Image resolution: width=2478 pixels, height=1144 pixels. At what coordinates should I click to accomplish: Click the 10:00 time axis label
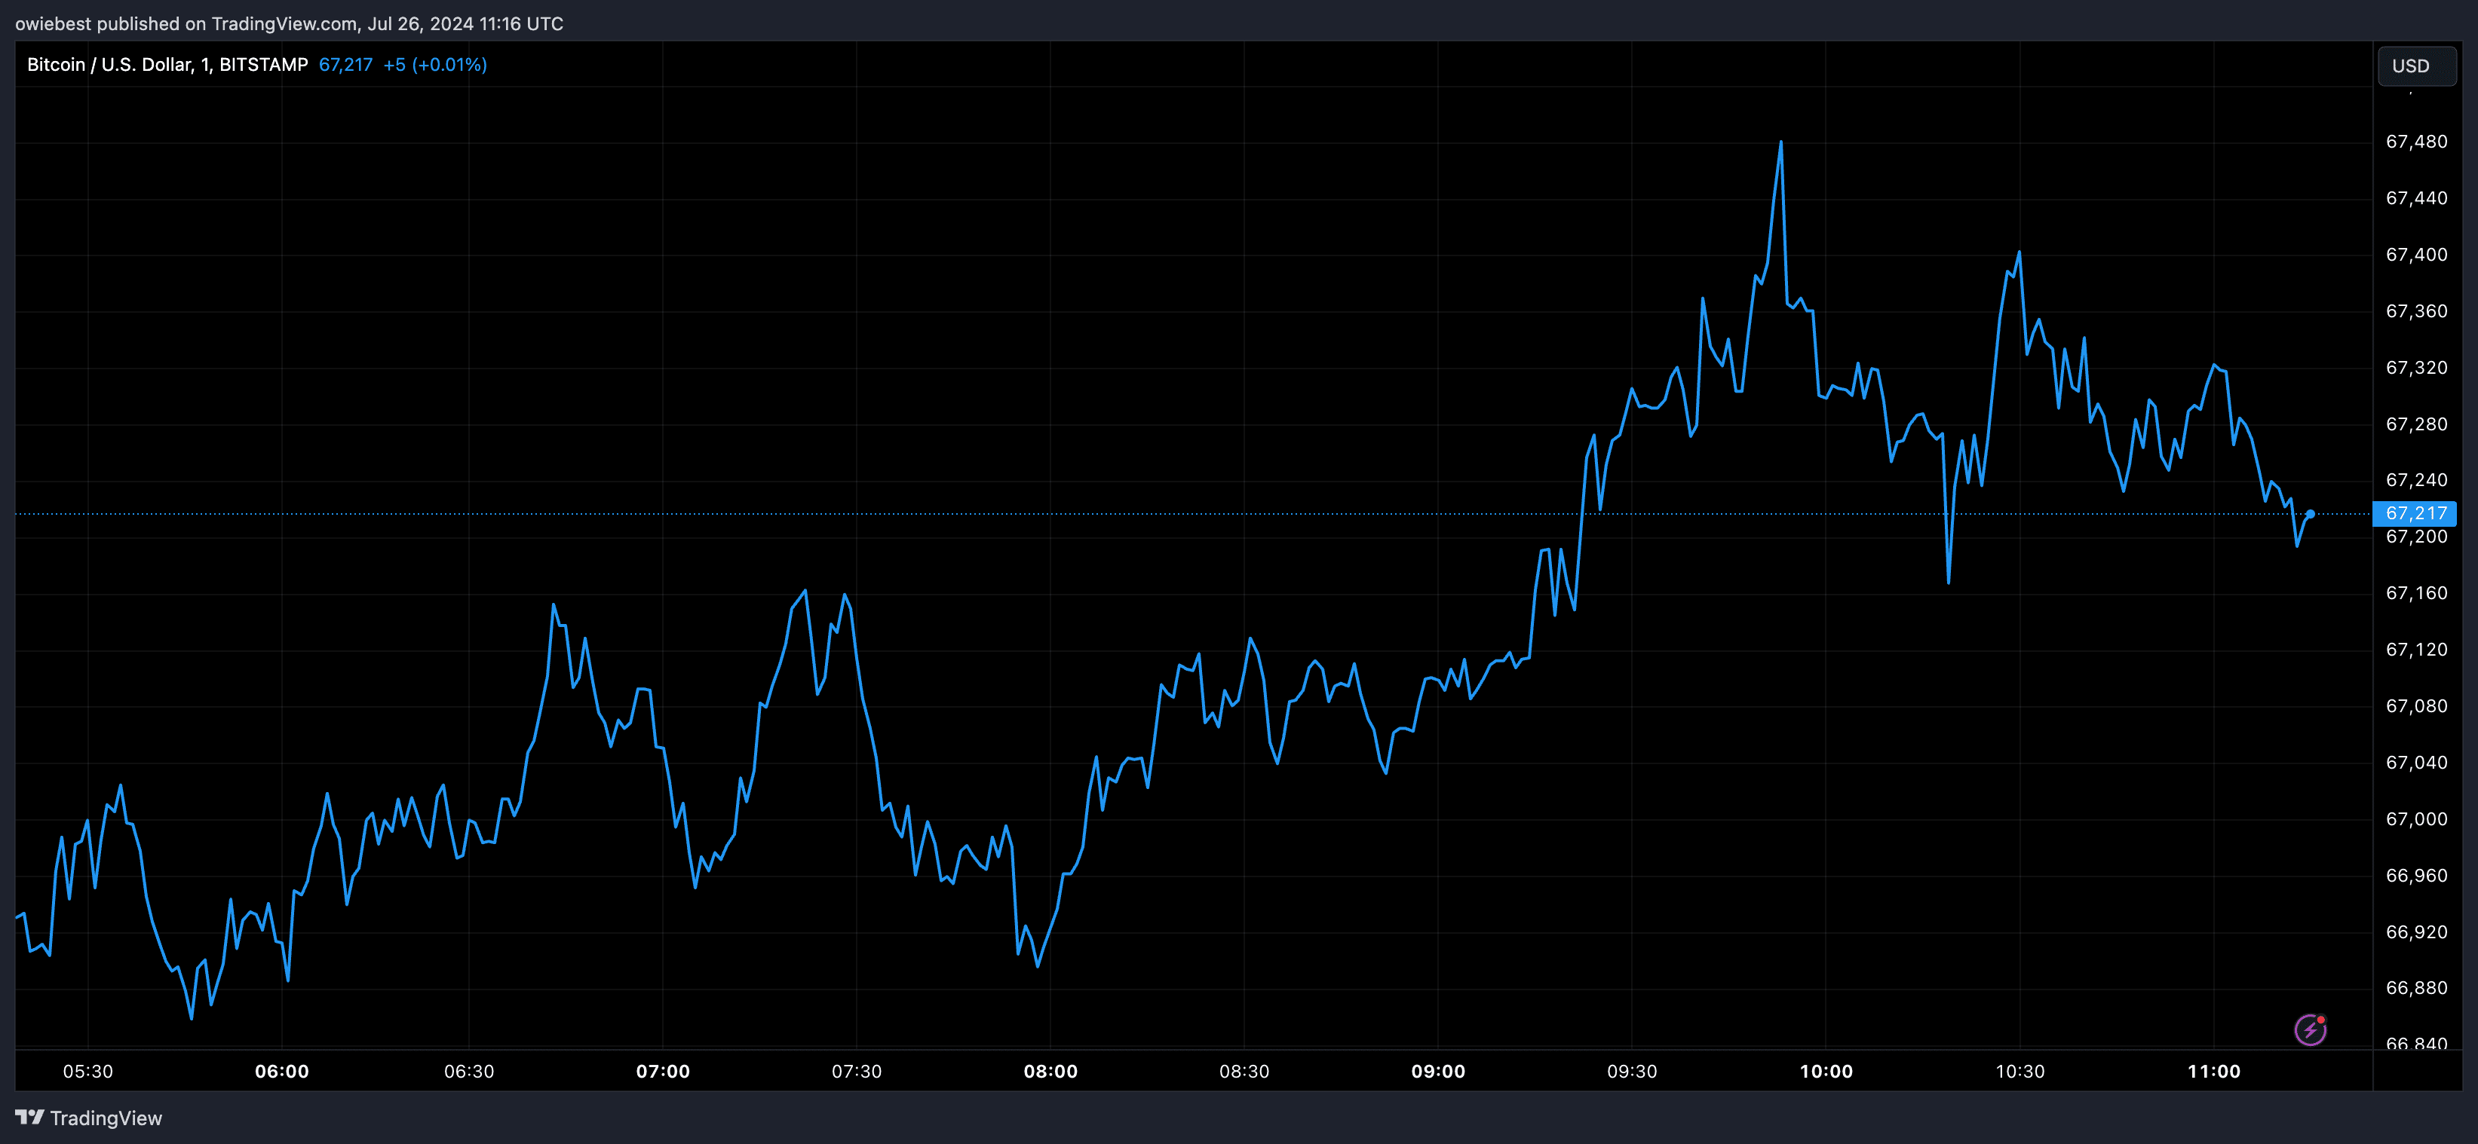1825,1071
